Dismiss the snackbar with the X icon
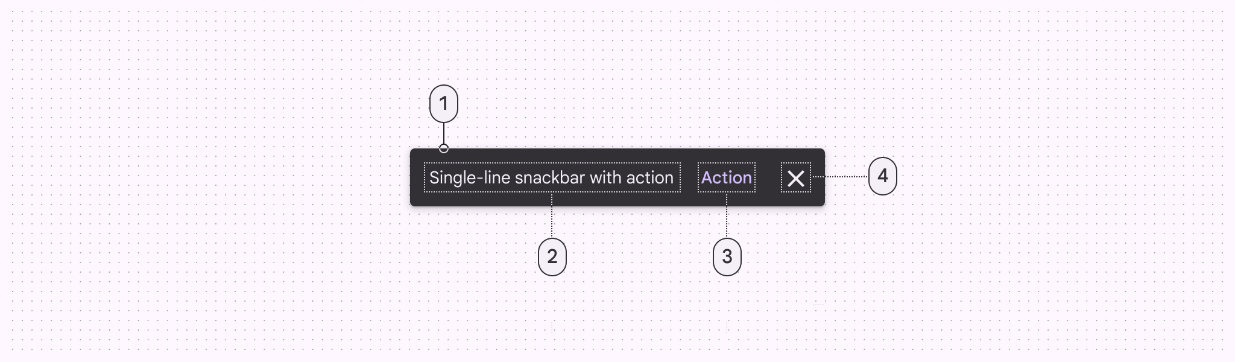1235x362 pixels. click(x=796, y=178)
